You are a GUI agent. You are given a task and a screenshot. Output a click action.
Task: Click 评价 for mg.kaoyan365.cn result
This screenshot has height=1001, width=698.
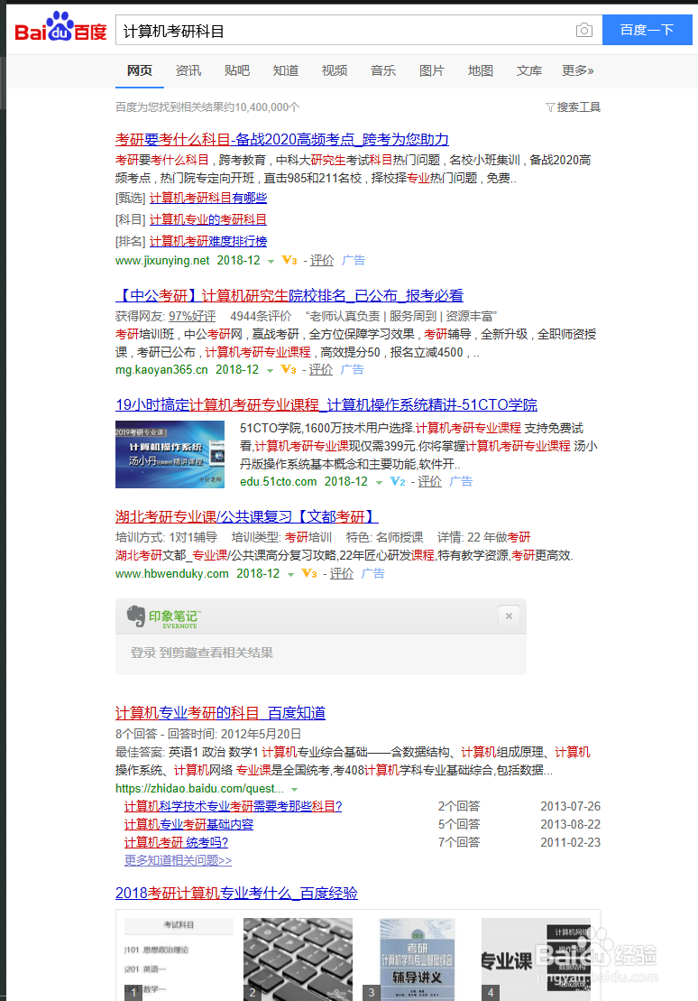point(321,369)
